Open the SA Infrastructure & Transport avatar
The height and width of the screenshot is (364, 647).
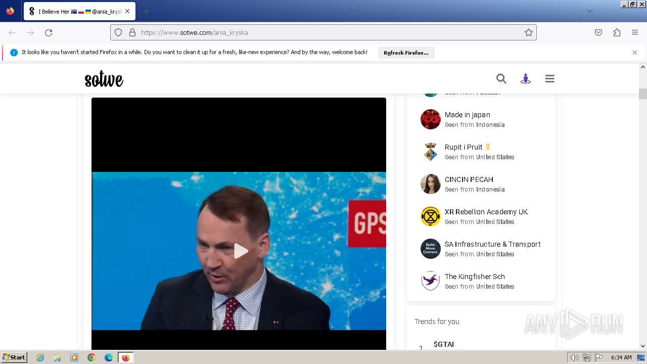click(431, 249)
